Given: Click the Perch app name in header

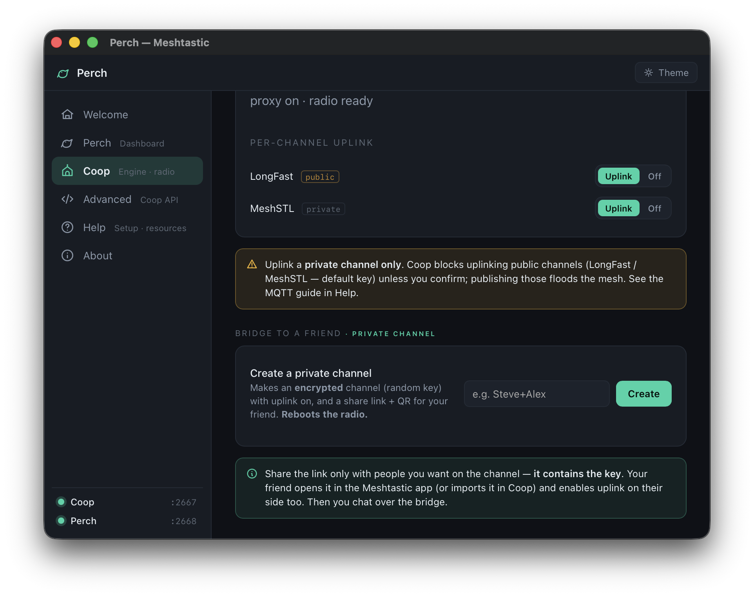Looking at the screenshot, I should coord(92,73).
